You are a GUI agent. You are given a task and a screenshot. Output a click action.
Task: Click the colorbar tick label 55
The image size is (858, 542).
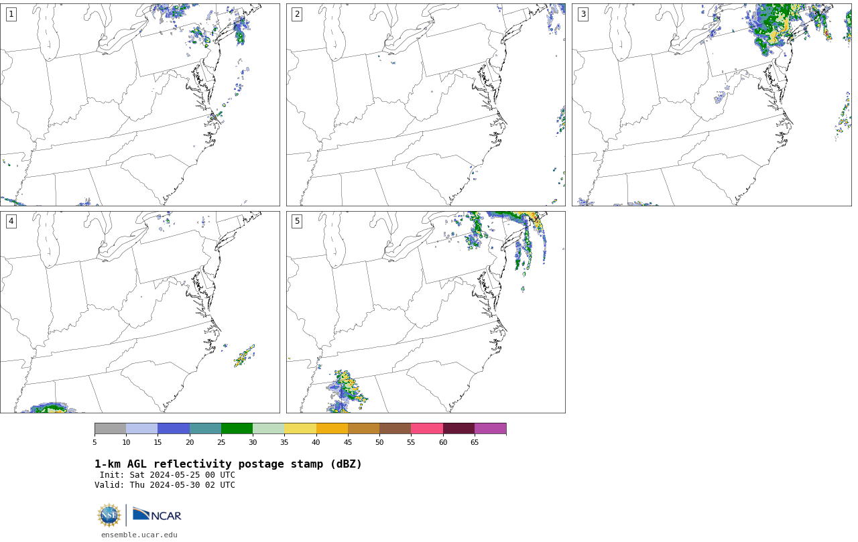pyautogui.click(x=411, y=442)
